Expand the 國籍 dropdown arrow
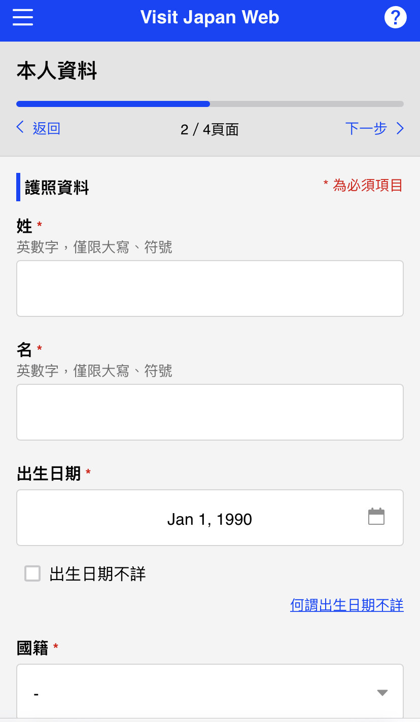The height and width of the screenshot is (722, 420). tap(382, 693)
